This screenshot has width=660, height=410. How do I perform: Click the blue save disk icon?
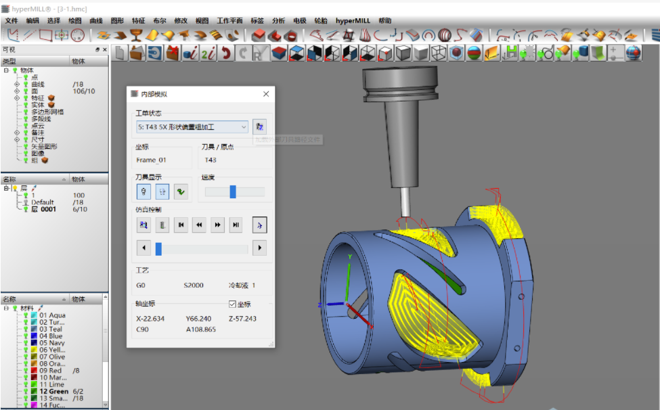154,53
